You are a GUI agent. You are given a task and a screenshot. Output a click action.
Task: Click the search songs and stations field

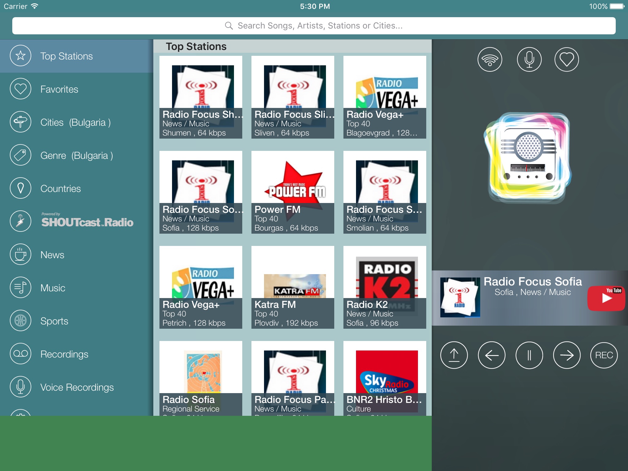pos(314,26)
